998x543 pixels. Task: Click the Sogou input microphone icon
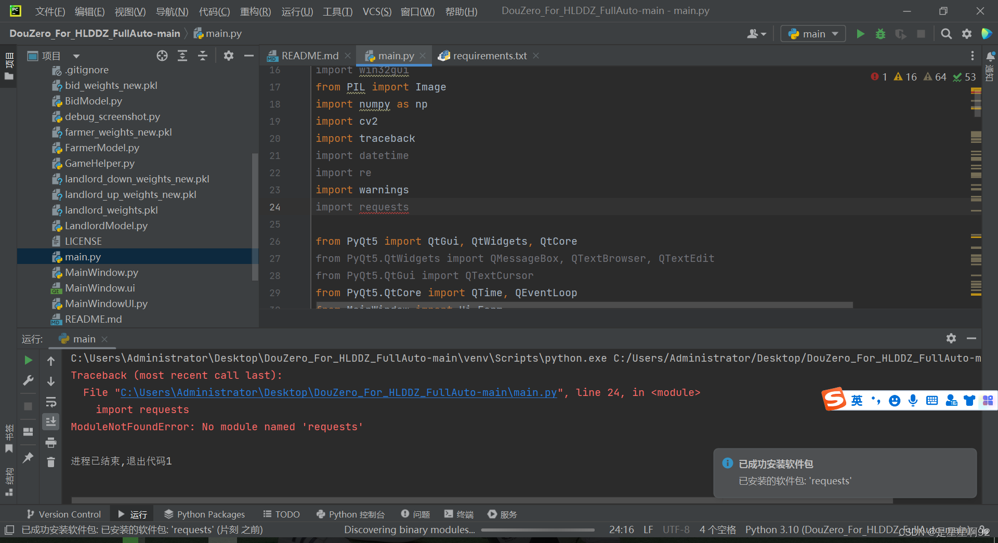(913, 400)
